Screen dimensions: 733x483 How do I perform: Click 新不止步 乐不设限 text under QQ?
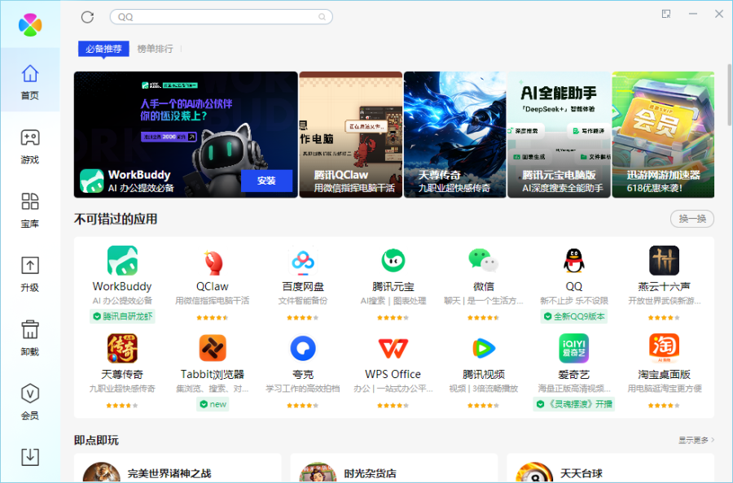573,301
